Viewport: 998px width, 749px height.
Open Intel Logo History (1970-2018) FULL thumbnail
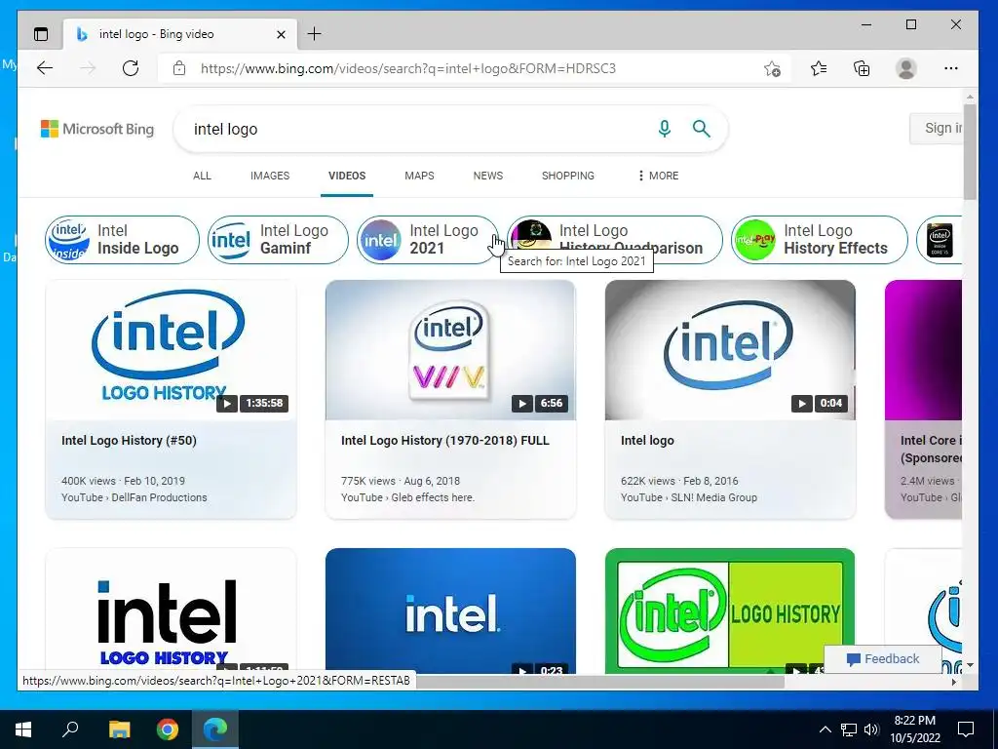[x=450, y=350]
